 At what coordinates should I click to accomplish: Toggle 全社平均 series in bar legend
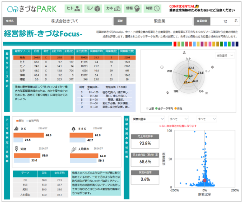tap(33, 121)
